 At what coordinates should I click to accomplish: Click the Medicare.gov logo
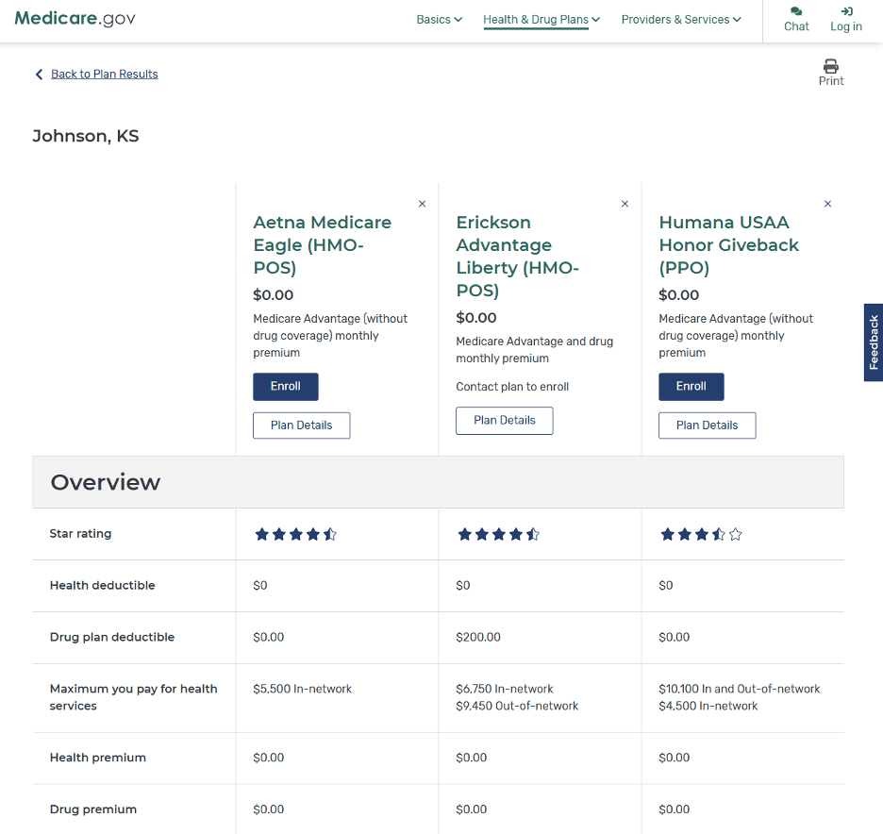pos(75,19)
